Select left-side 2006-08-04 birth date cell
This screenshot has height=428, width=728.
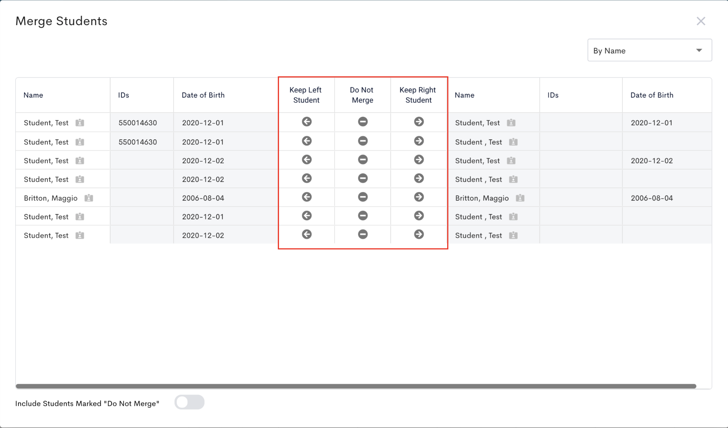226,198
